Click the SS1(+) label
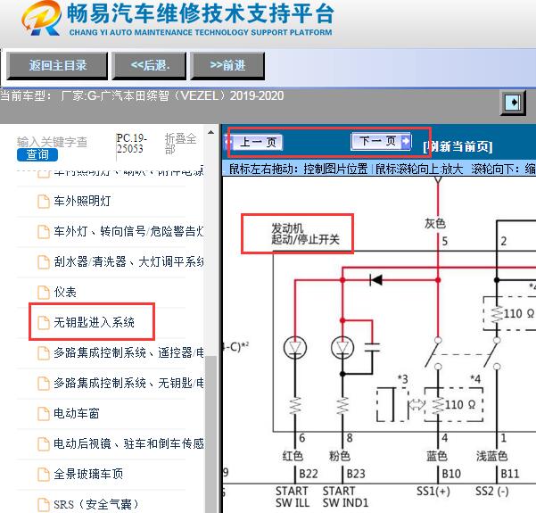The height and width of the screenshot is (513, 536). (x=433, y=492)
